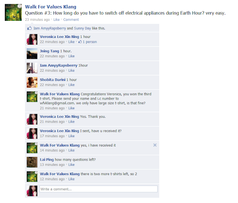Open Walk For Values Klang post profile picture
The height and width of the screenshot is (203, 238).
13,12
